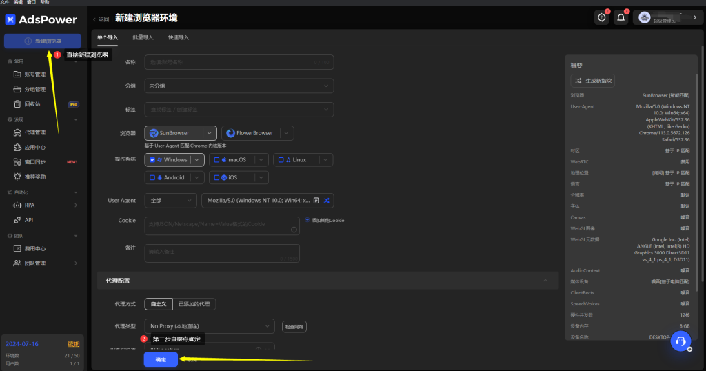Check the macOS operating system checkbox
706x371 pixels.
[216, 160]
